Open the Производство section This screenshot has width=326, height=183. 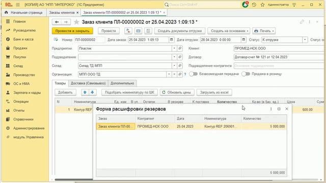tap(24, 75)
